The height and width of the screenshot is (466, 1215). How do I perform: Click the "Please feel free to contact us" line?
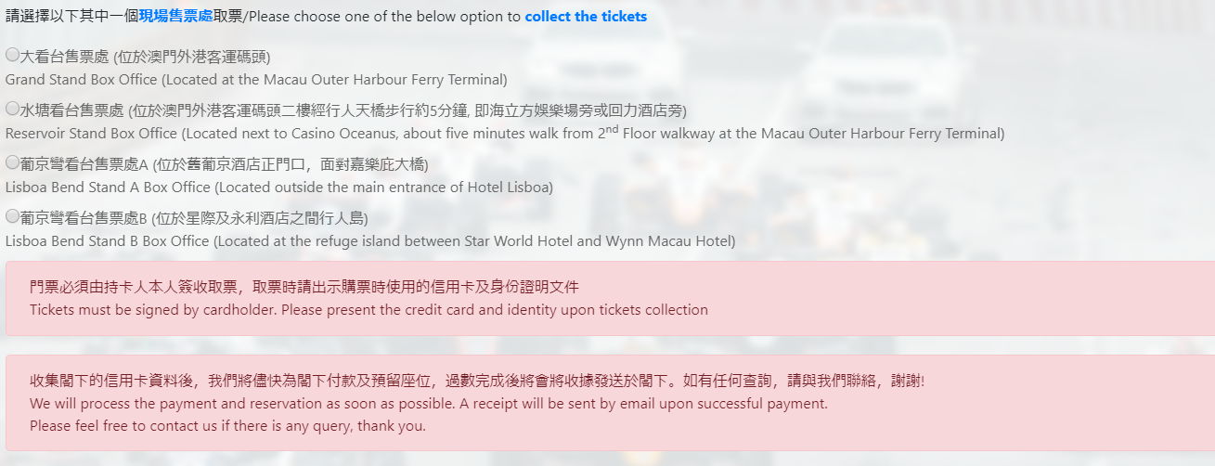click(x=227, y=426)
